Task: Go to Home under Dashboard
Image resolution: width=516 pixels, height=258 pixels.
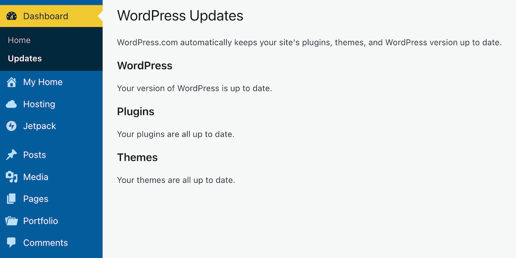Action: (19, 40)
